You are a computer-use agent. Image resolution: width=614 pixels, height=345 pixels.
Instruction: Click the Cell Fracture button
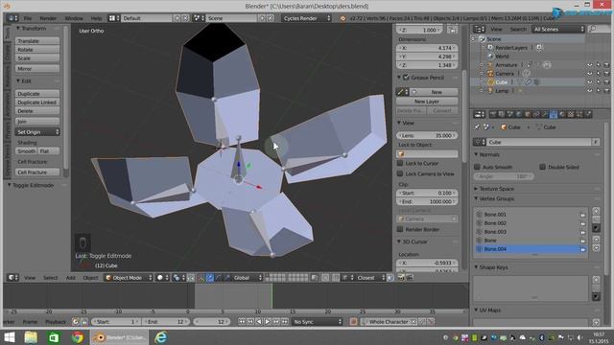[37, 172]
